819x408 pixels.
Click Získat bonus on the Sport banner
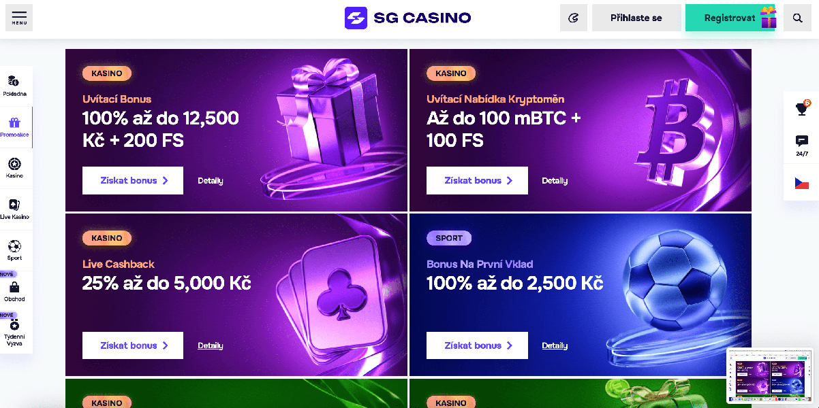click(x=477, y=345)
